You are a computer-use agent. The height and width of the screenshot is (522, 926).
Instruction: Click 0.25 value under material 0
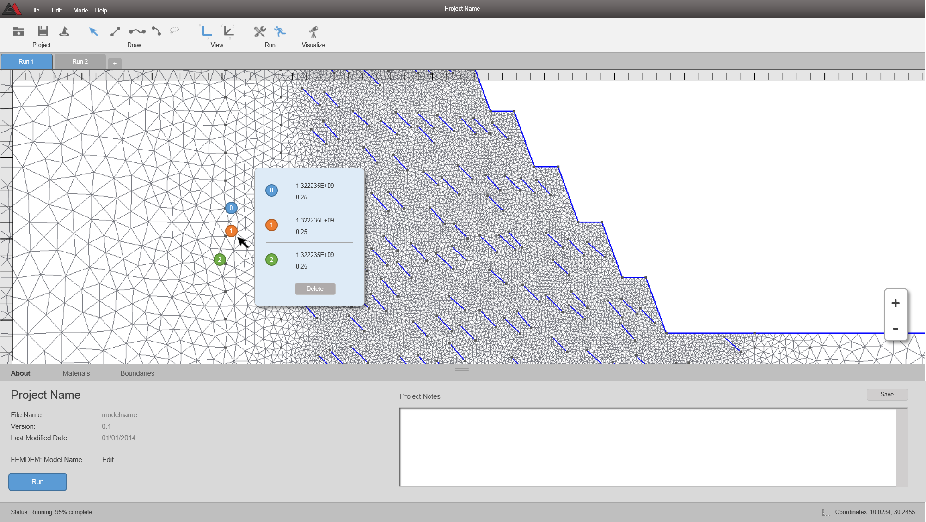(301, 197)
